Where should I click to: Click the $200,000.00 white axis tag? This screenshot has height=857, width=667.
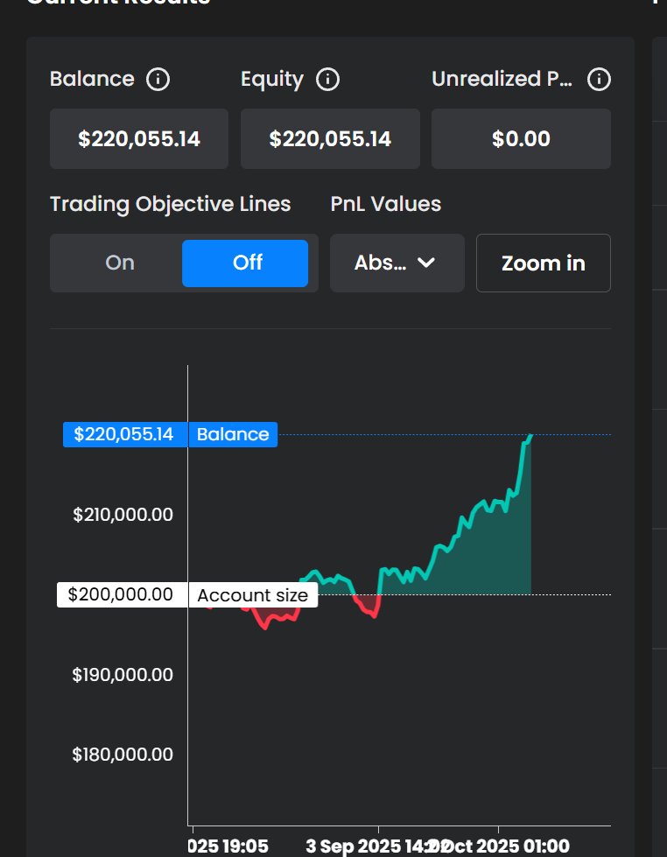(x=122, y=594)
